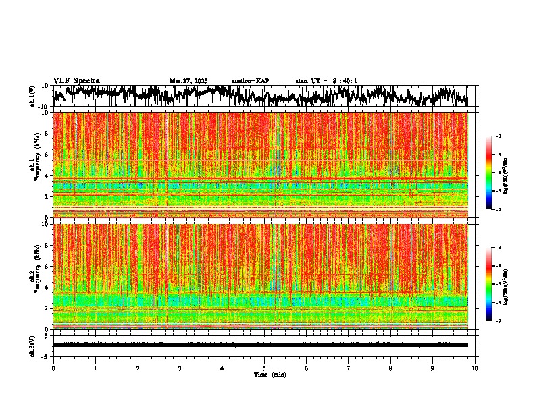The width and height of the screenshot is (535, 413).
Task: Click time axis tick label "5"
Action: [264, 368]
